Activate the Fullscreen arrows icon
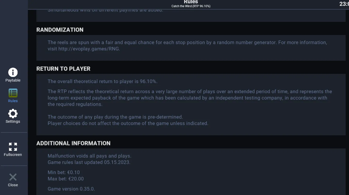 click(13, 147)
